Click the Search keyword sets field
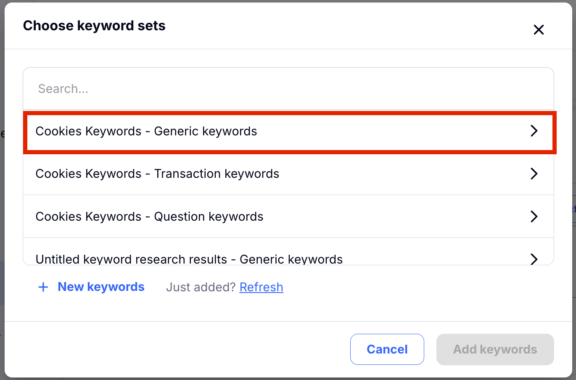 pos(288,89)
